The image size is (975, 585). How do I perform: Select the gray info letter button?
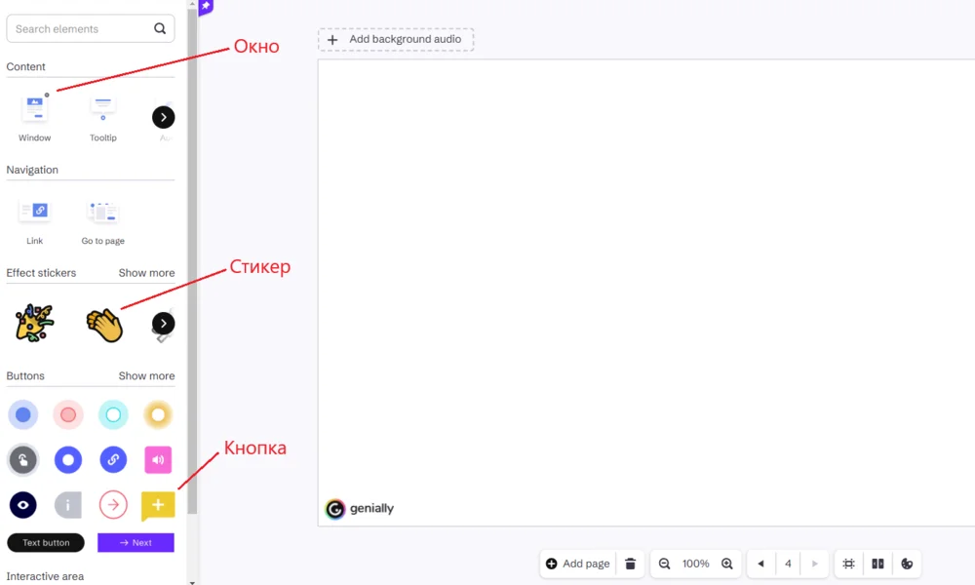point(68,505)
